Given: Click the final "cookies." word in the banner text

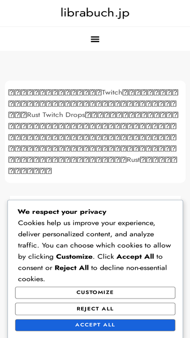Looking at the screenshot, I should [x=31, y=279].
